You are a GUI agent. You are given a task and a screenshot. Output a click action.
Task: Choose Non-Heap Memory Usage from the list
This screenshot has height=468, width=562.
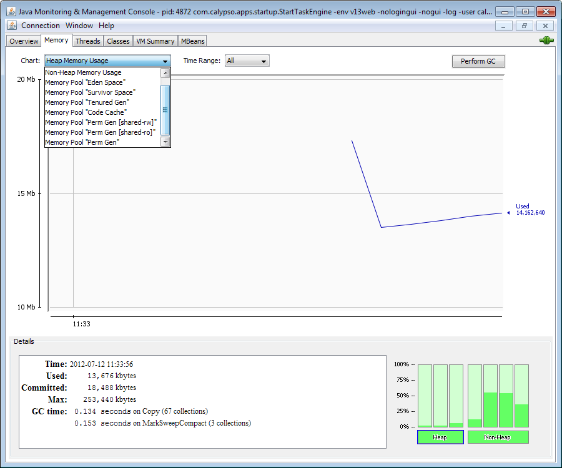pos(103,72)
